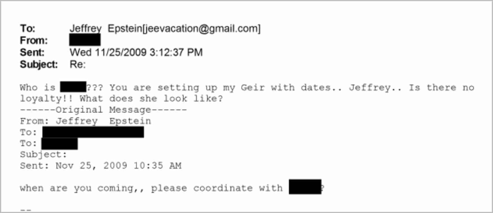
Task: Click the Wed 11/25/2009 3:12:37 PM timestamp
Action: point(136,53)
